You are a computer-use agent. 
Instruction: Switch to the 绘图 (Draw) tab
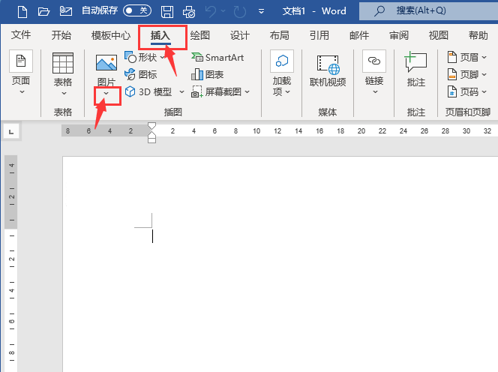tap(200, 35)
